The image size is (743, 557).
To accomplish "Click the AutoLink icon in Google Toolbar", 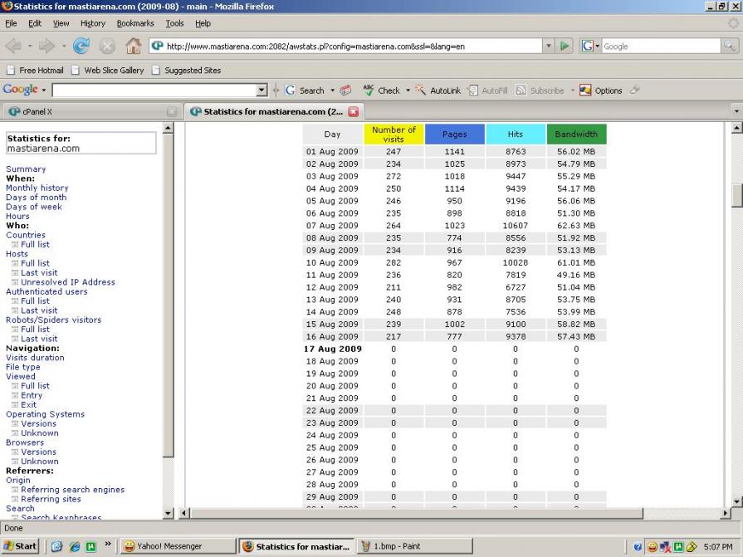I will pyautogui.click(x=420, y=90).
